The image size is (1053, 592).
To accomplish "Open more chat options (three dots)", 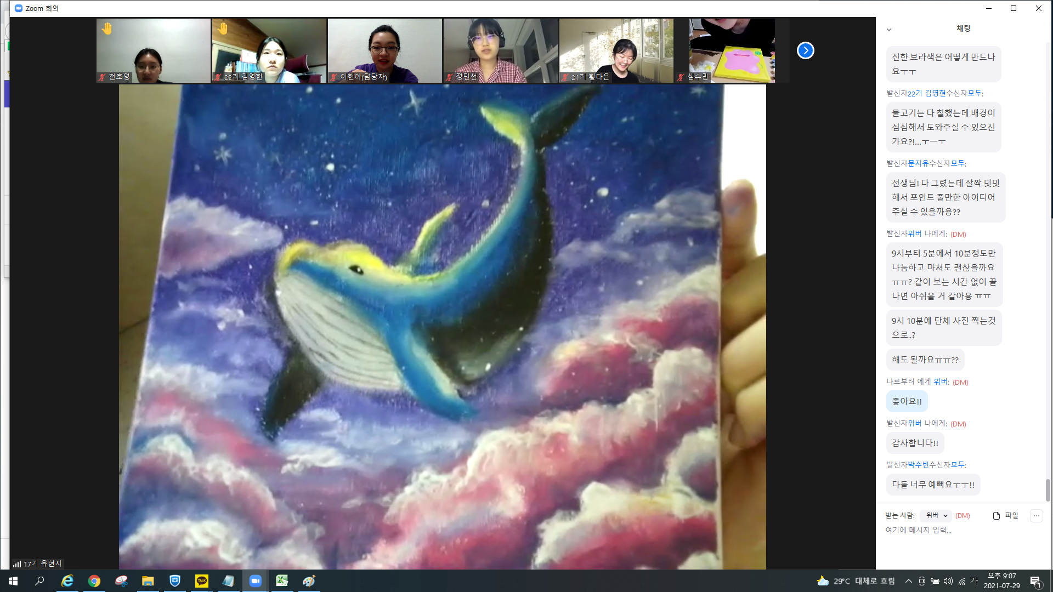I will 1036,515.
